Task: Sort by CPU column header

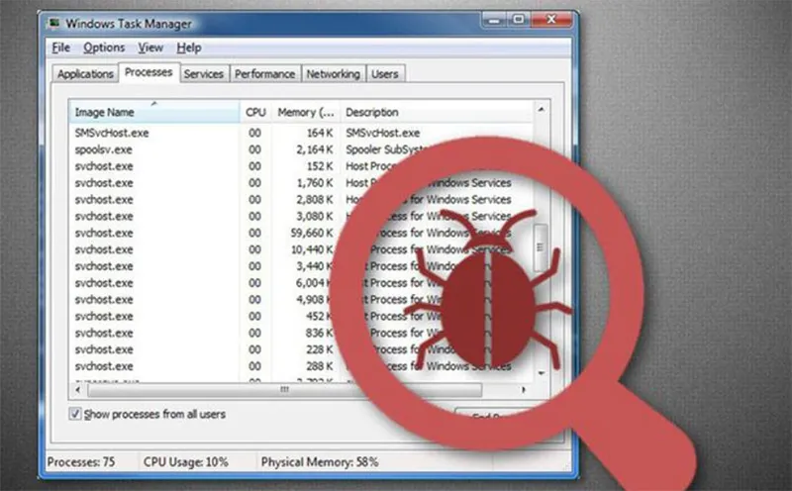Action: point(255,112)
